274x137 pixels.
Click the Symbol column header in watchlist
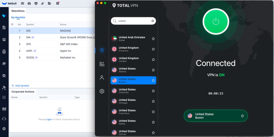point(30,24)
